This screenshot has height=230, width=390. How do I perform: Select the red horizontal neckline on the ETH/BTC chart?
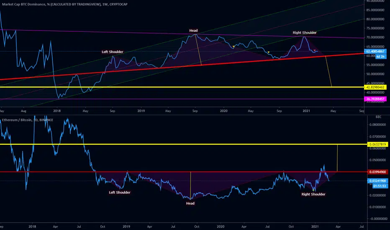coord(184,172)
